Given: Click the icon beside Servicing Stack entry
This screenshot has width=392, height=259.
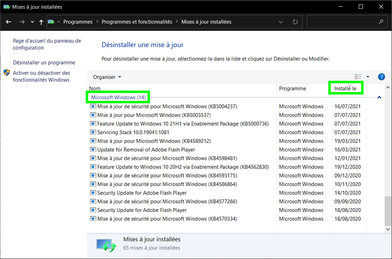Looking at the screenshot, I should point(93,132).
